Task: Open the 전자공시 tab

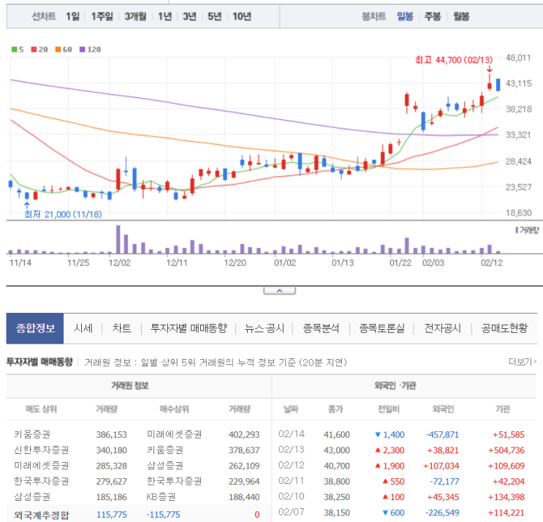Action: [443, 328]
